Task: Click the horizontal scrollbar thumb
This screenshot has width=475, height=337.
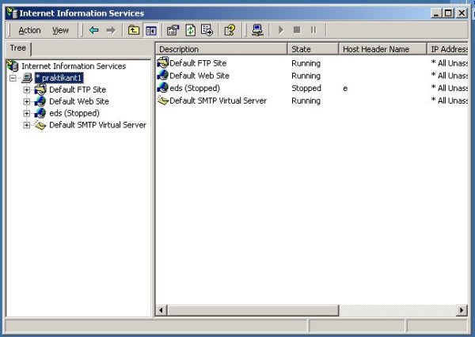Action: coord(253,310)
